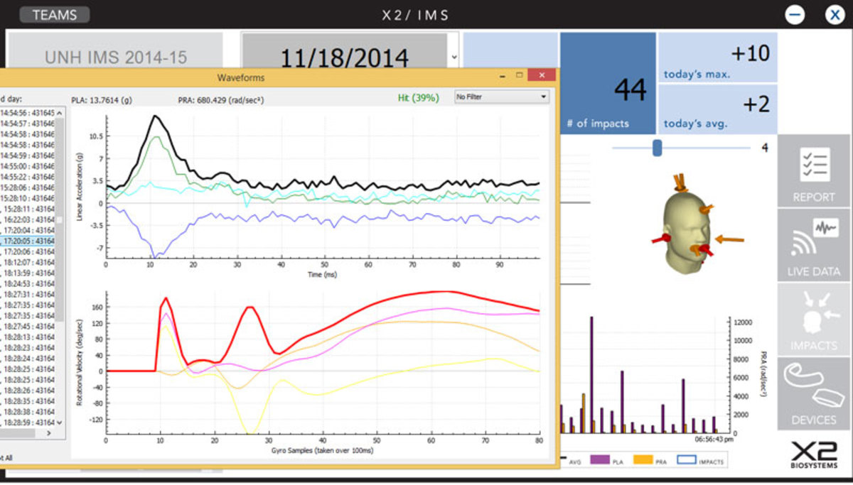This screenshot has width=853, height=485.
Task: Maximize the Waveforms window
Action: pos(520,76)
